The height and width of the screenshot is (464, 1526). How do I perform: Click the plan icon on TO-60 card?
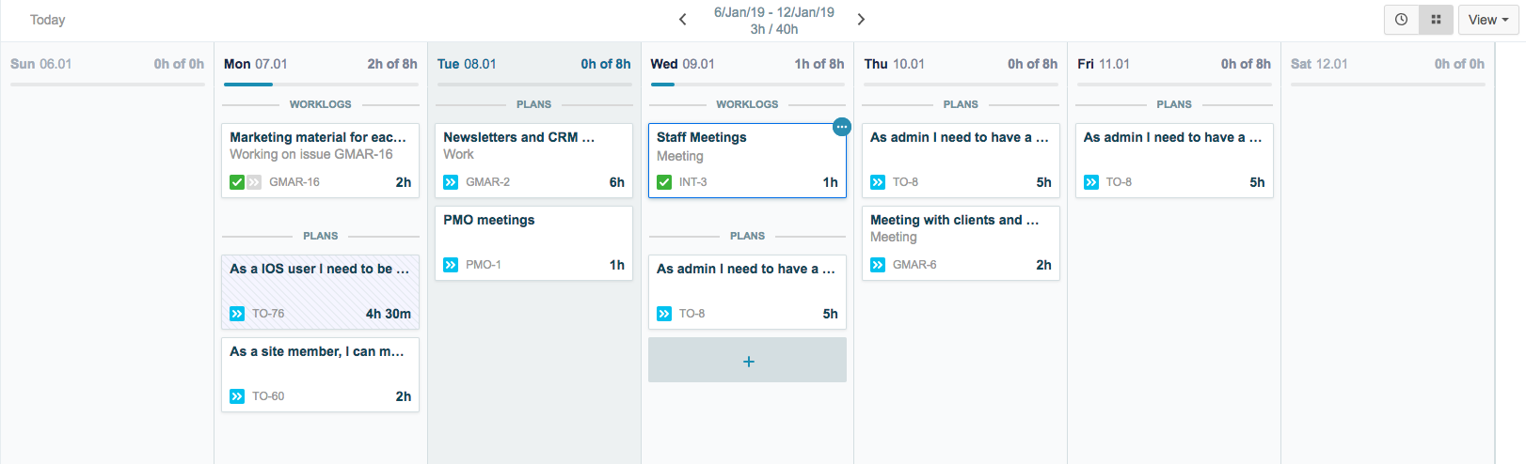tap(237, 396)
